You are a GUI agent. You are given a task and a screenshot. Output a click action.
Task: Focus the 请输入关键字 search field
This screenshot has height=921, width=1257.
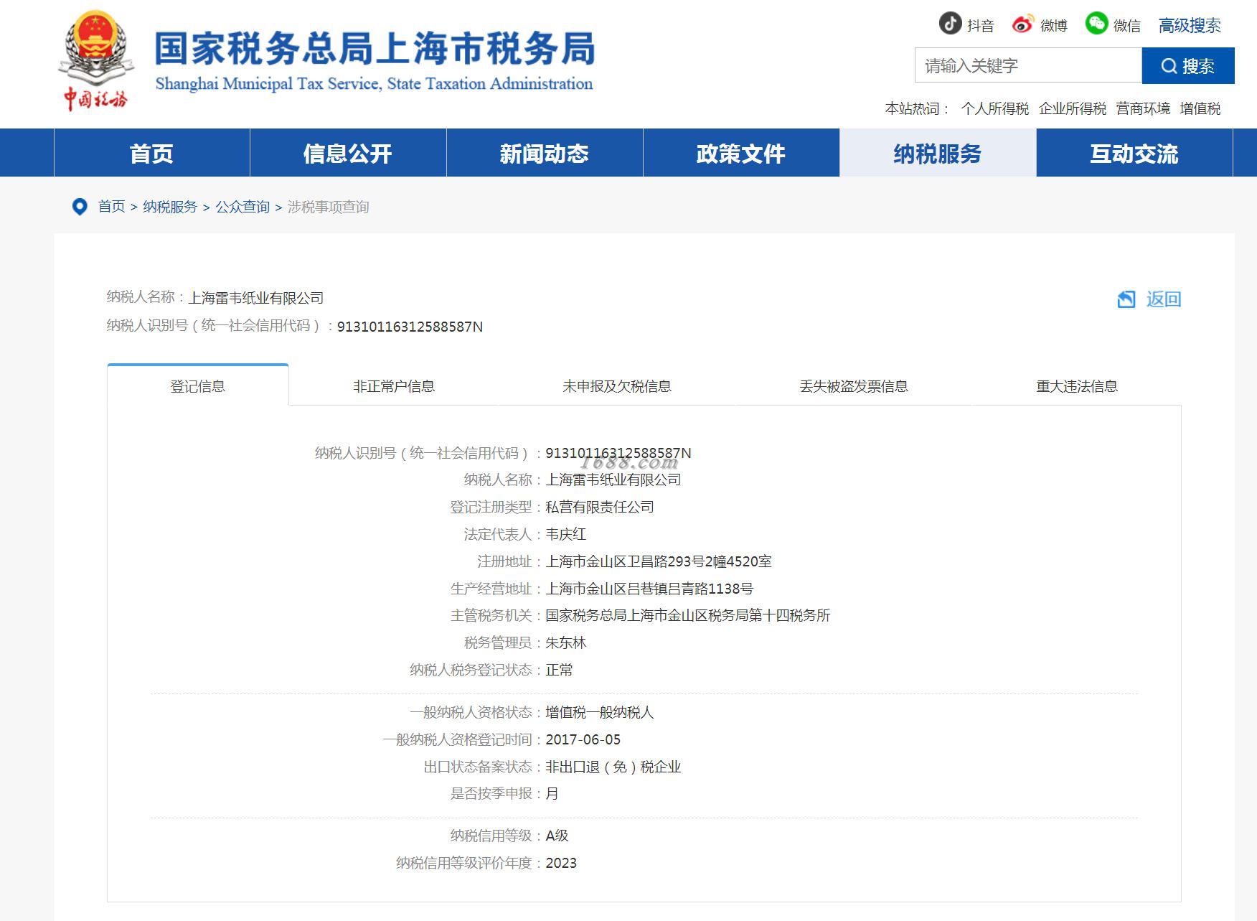coord(1028,66)
